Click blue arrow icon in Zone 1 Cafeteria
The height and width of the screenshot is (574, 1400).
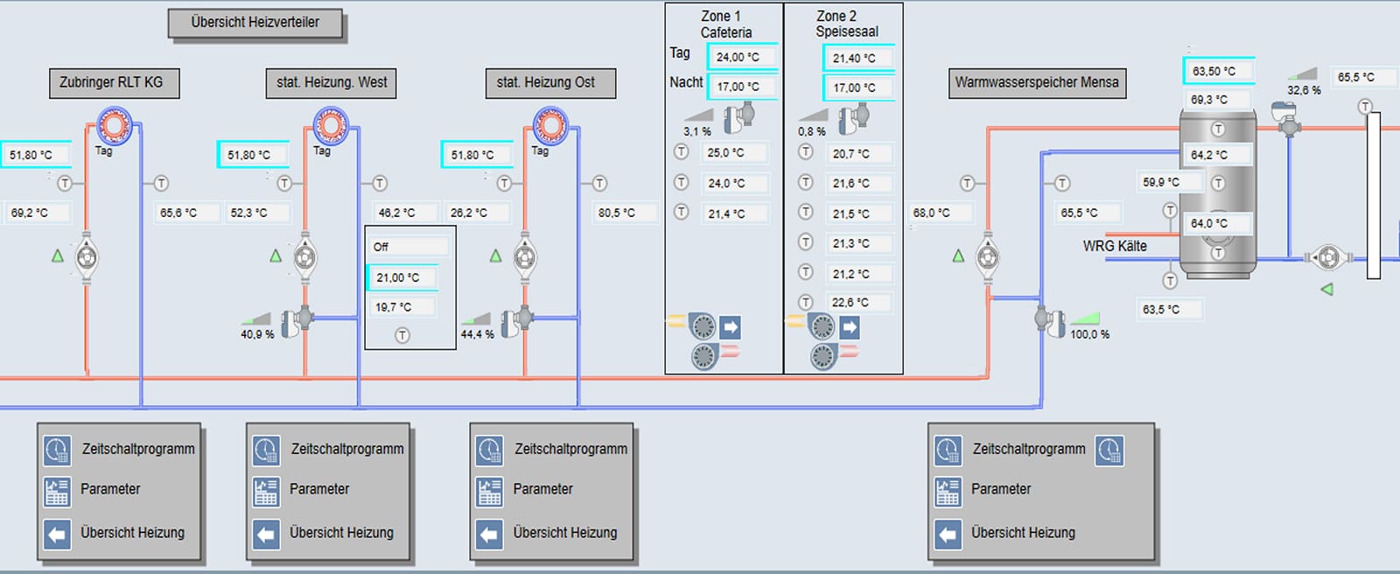point(730,327)
